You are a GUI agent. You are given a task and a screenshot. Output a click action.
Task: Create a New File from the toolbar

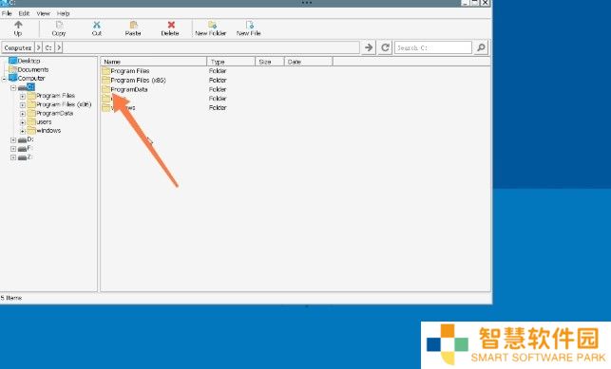249,28
